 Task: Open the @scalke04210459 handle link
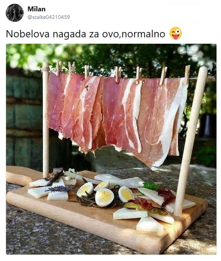coord(48,17)
